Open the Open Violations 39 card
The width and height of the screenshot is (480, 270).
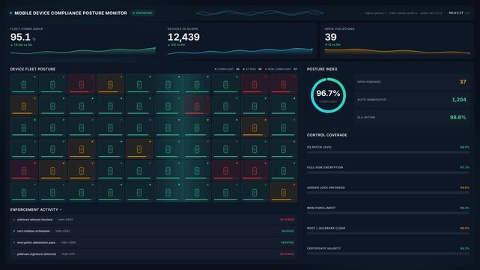397,41
